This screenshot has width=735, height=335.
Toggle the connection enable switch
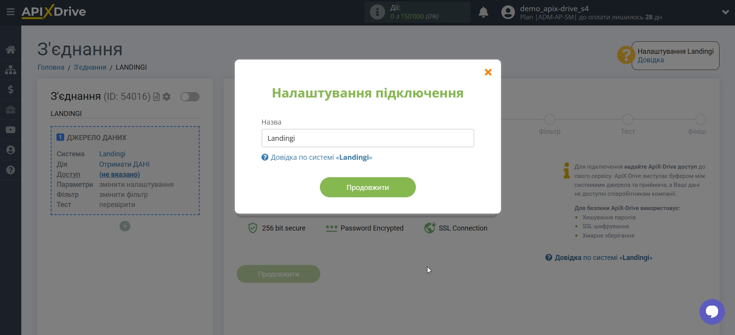(x=190, y=97)
